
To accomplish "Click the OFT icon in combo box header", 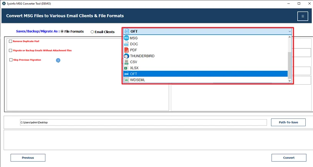I will (127, 31).
